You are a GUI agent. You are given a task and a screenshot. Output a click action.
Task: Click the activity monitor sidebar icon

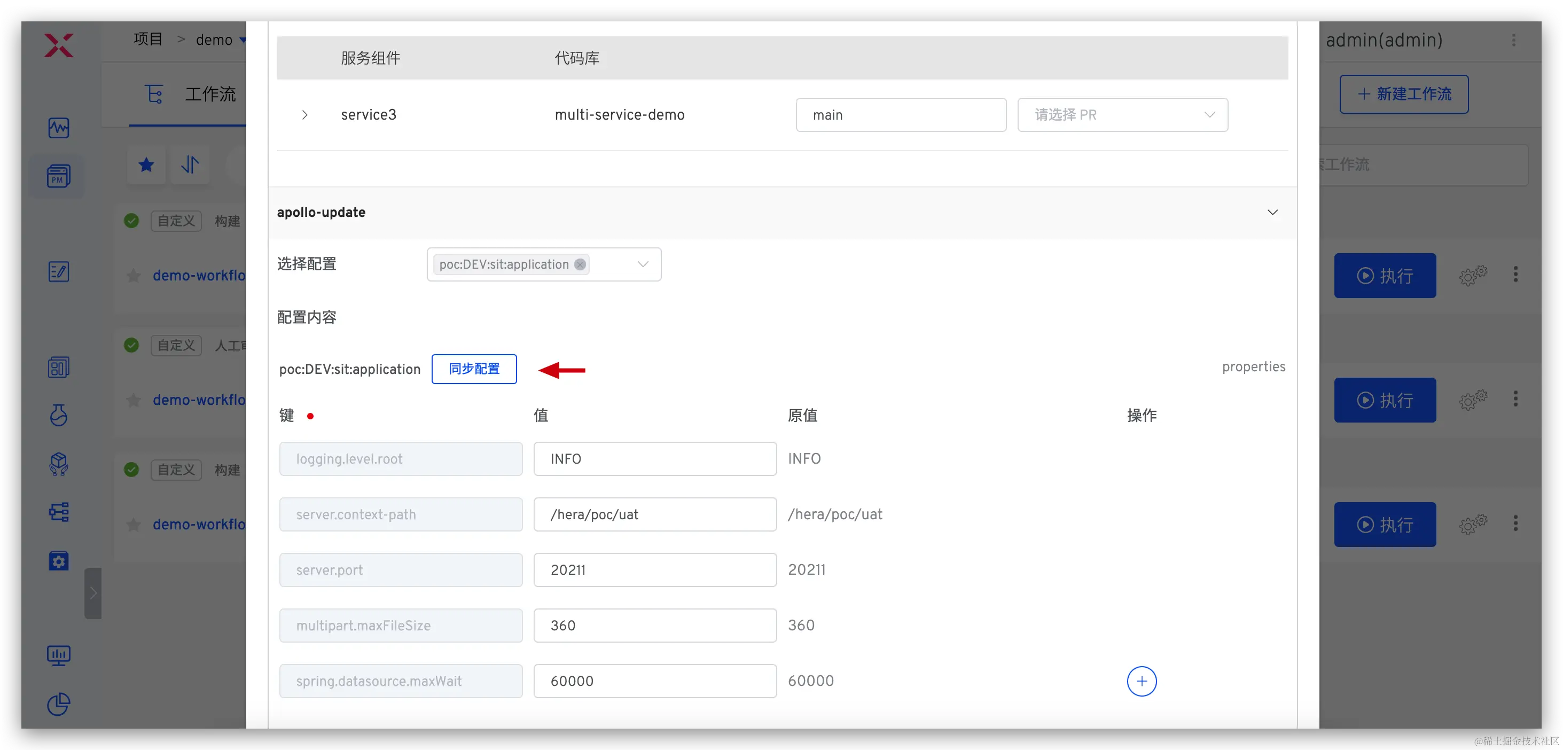[x=58, y=128]
